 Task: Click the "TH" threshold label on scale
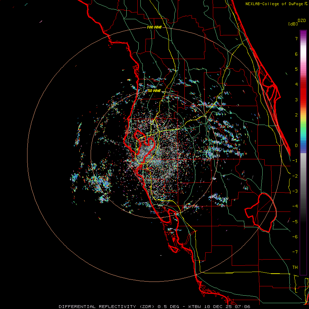(295, 267)
